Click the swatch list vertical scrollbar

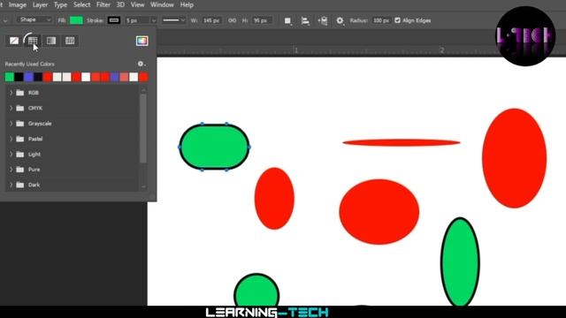tap(143, 128)
